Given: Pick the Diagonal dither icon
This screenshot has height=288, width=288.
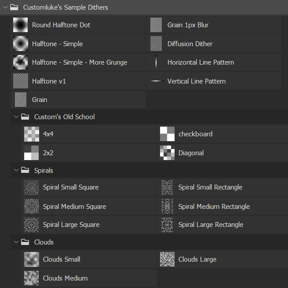Looking at the screenshot, I should [167, 153].
